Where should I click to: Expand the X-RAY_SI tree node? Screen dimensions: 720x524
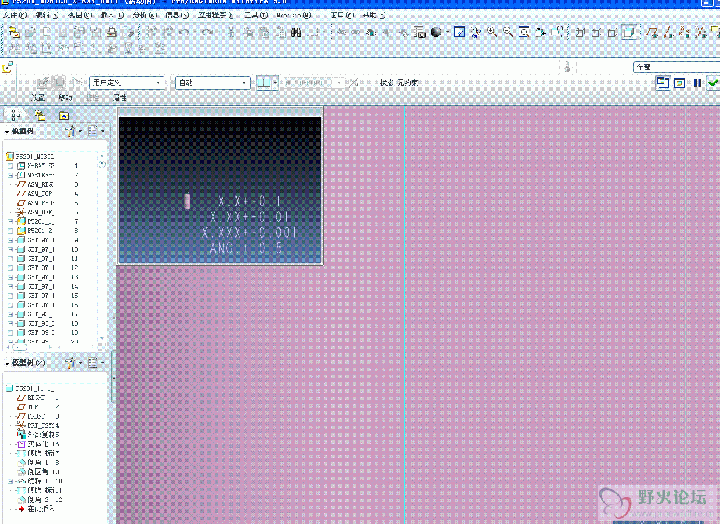point(10,166)
